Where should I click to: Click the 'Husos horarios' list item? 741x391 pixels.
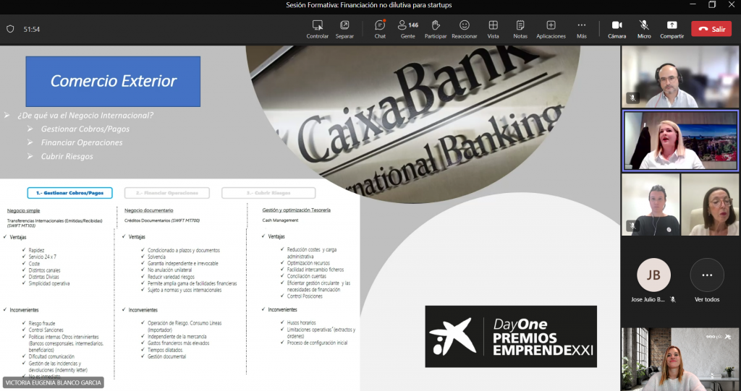301,322
